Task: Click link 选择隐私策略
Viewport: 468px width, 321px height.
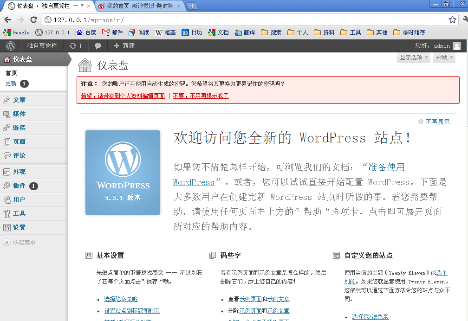Action: pos(121,299)
